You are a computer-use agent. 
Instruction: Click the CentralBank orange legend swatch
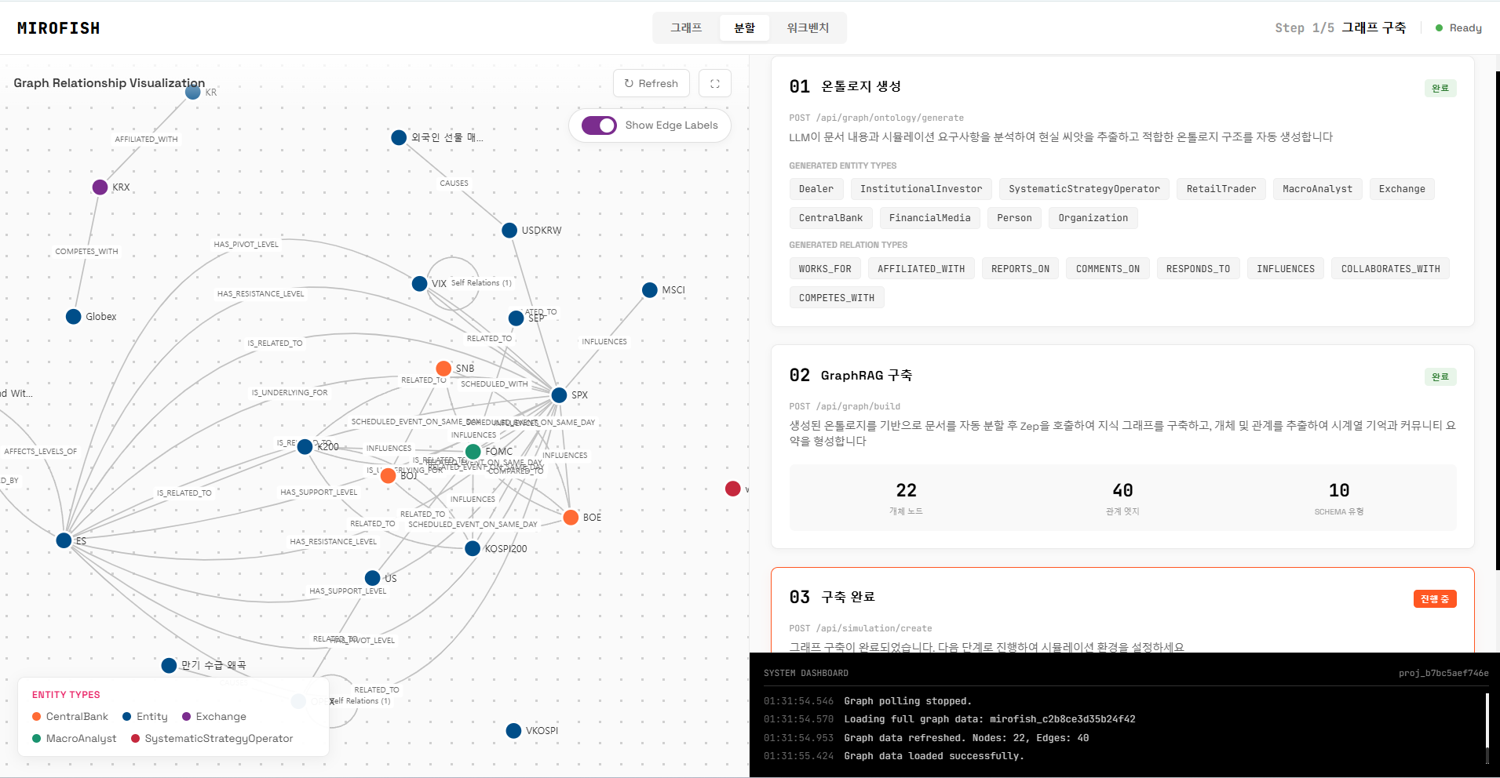click(37, 717)
